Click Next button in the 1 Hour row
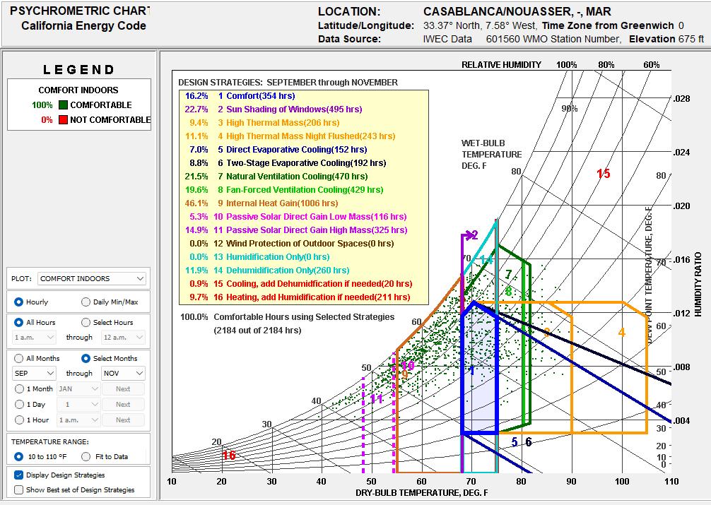 pos(123,420)
